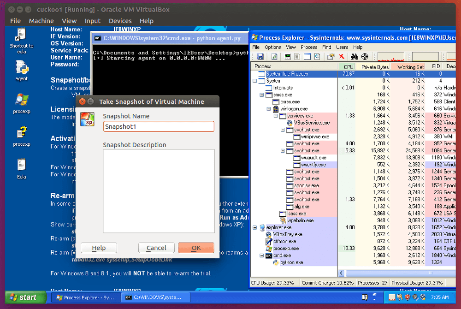
Task: Select the System Idle Process row
Action: [354, 74]
